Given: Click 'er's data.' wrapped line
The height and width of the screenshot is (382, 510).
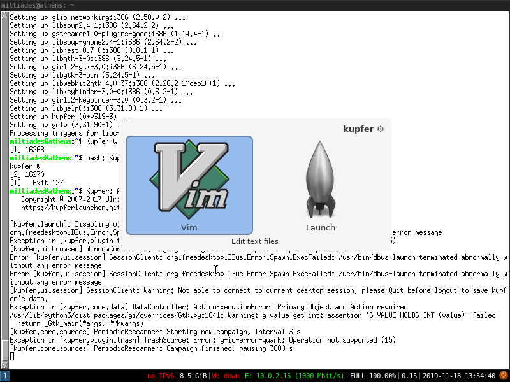Looking at the screenshot, I should click(x=29, y=299).
